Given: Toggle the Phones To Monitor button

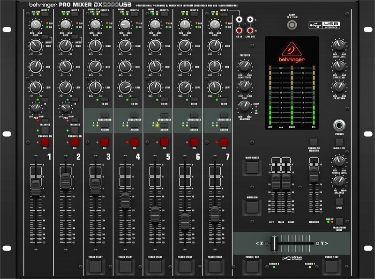Looking at the screenshot, I should tap(314, 142).
